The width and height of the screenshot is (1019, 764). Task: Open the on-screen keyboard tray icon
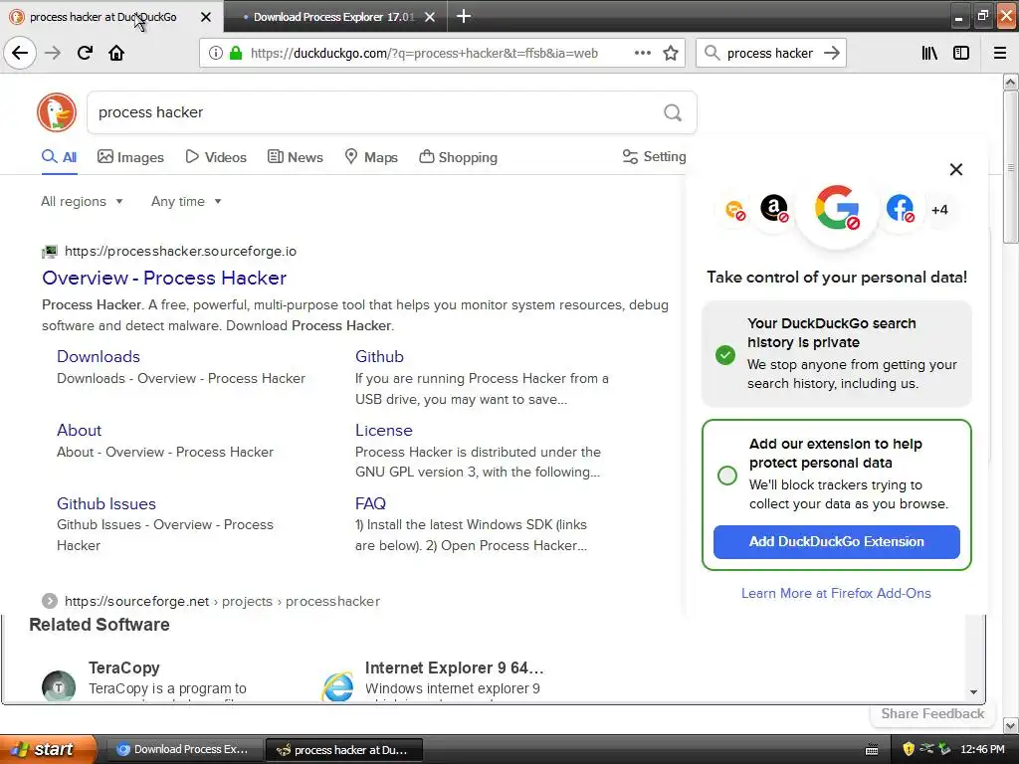pos(872,750)
